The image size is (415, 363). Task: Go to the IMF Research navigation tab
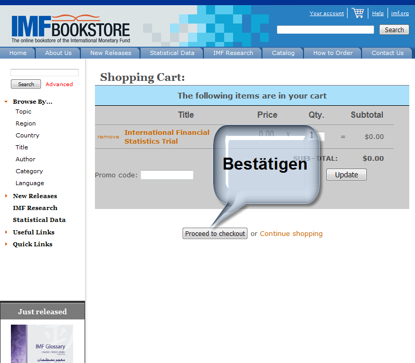(x=233, y=53)
